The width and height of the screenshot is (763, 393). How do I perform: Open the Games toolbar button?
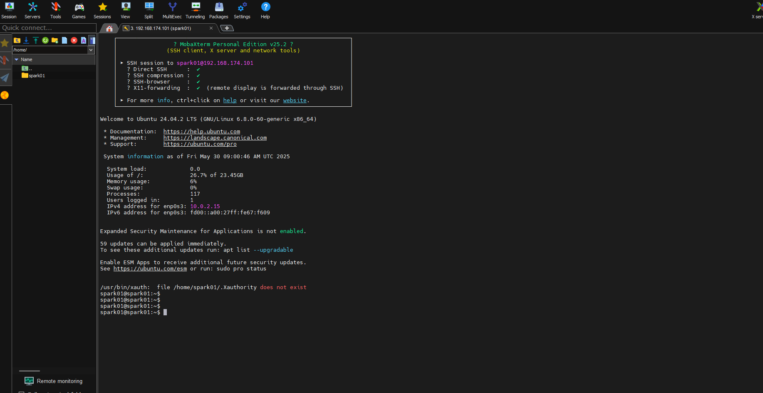tap(79, 10)
